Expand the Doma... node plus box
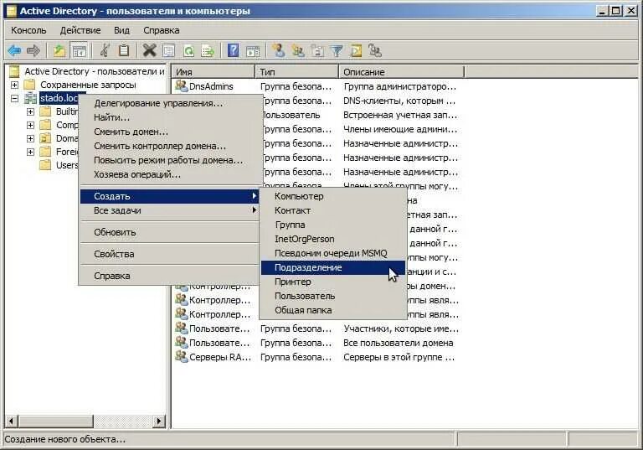Screen dimensions: 643x450 30,138
